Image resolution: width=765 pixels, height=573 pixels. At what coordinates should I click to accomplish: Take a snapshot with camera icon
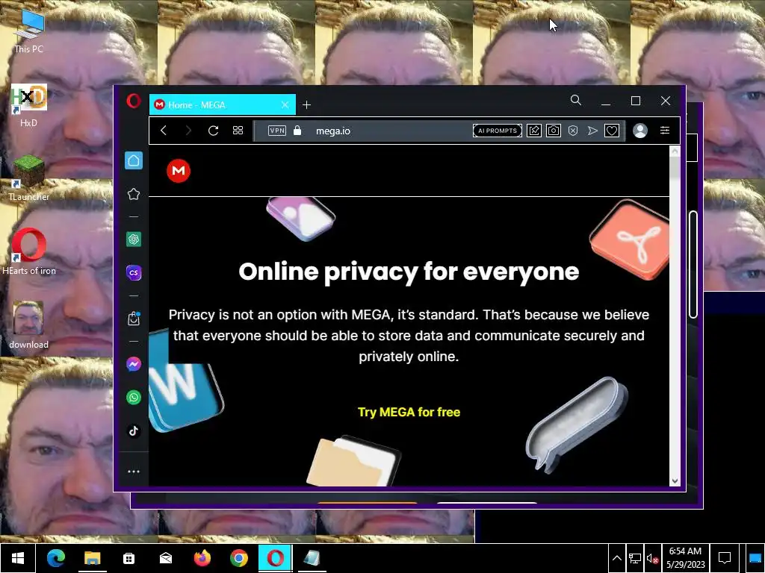pos(554,131)
